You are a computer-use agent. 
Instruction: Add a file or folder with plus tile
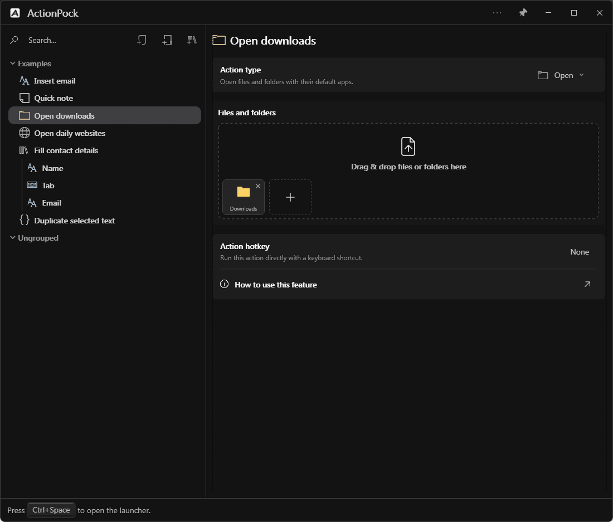290,197
